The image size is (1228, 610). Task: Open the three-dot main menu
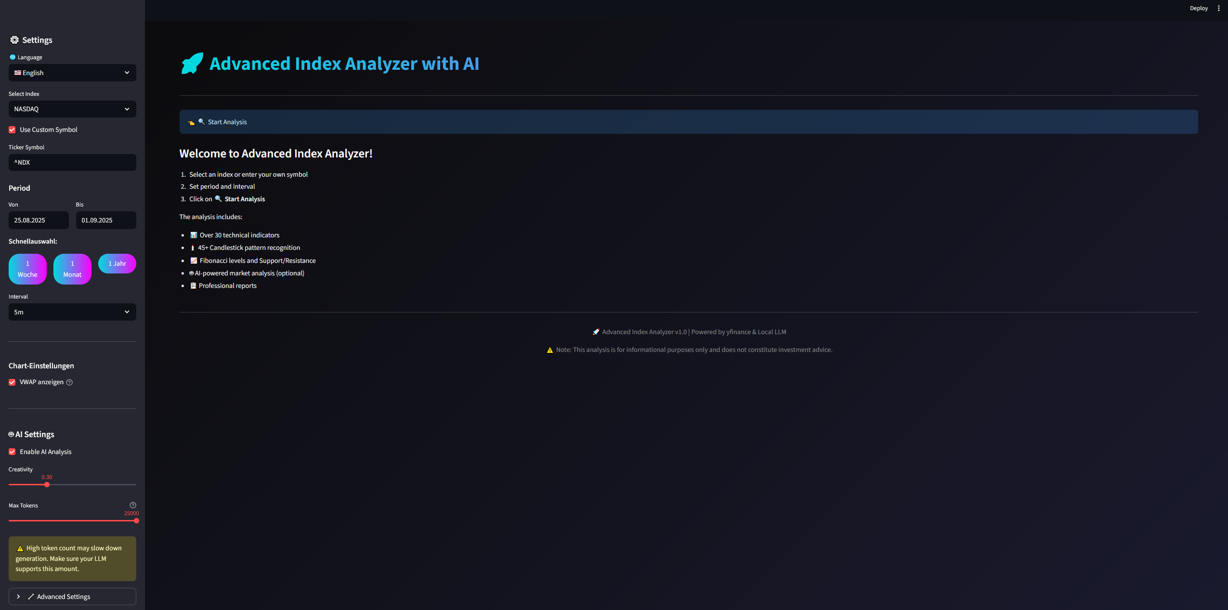click(1218, 8)
